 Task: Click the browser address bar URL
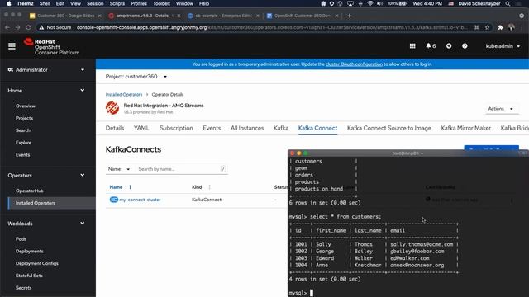click(x=272, y=27)
